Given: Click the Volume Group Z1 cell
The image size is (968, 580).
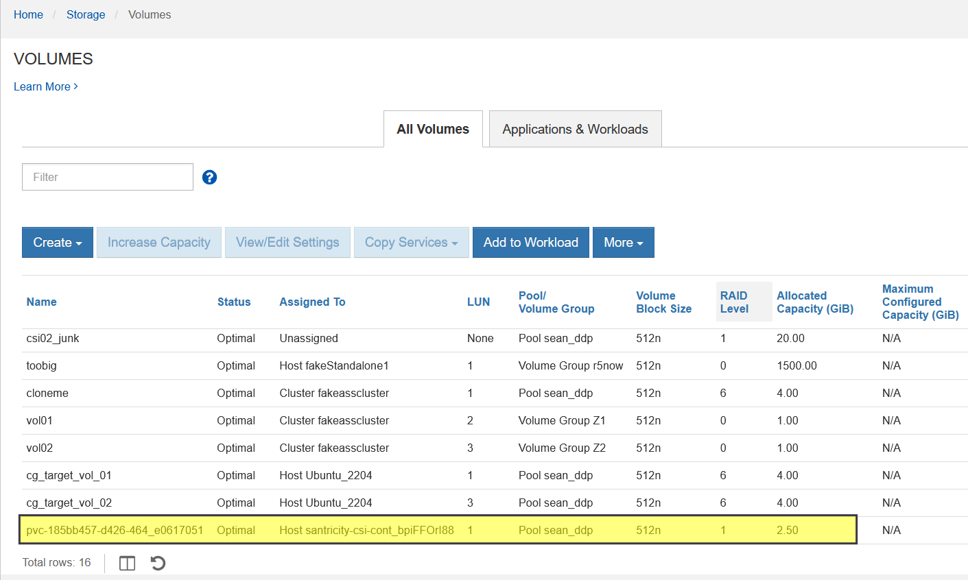Looking at the screenshot, I should pyautogui.click(x=562, y=421).
